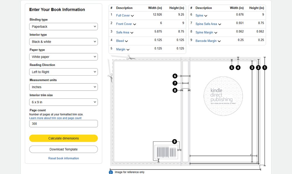This screenshot has width=292, height=174.
Task: Click marker 3 on the cover diagram
Action: pos(252,67)
